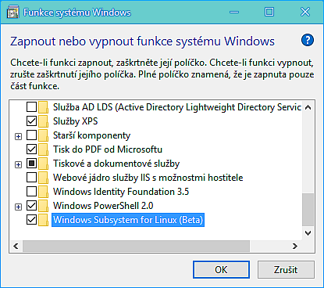Click folder icon next to Služby XPS

44,121
